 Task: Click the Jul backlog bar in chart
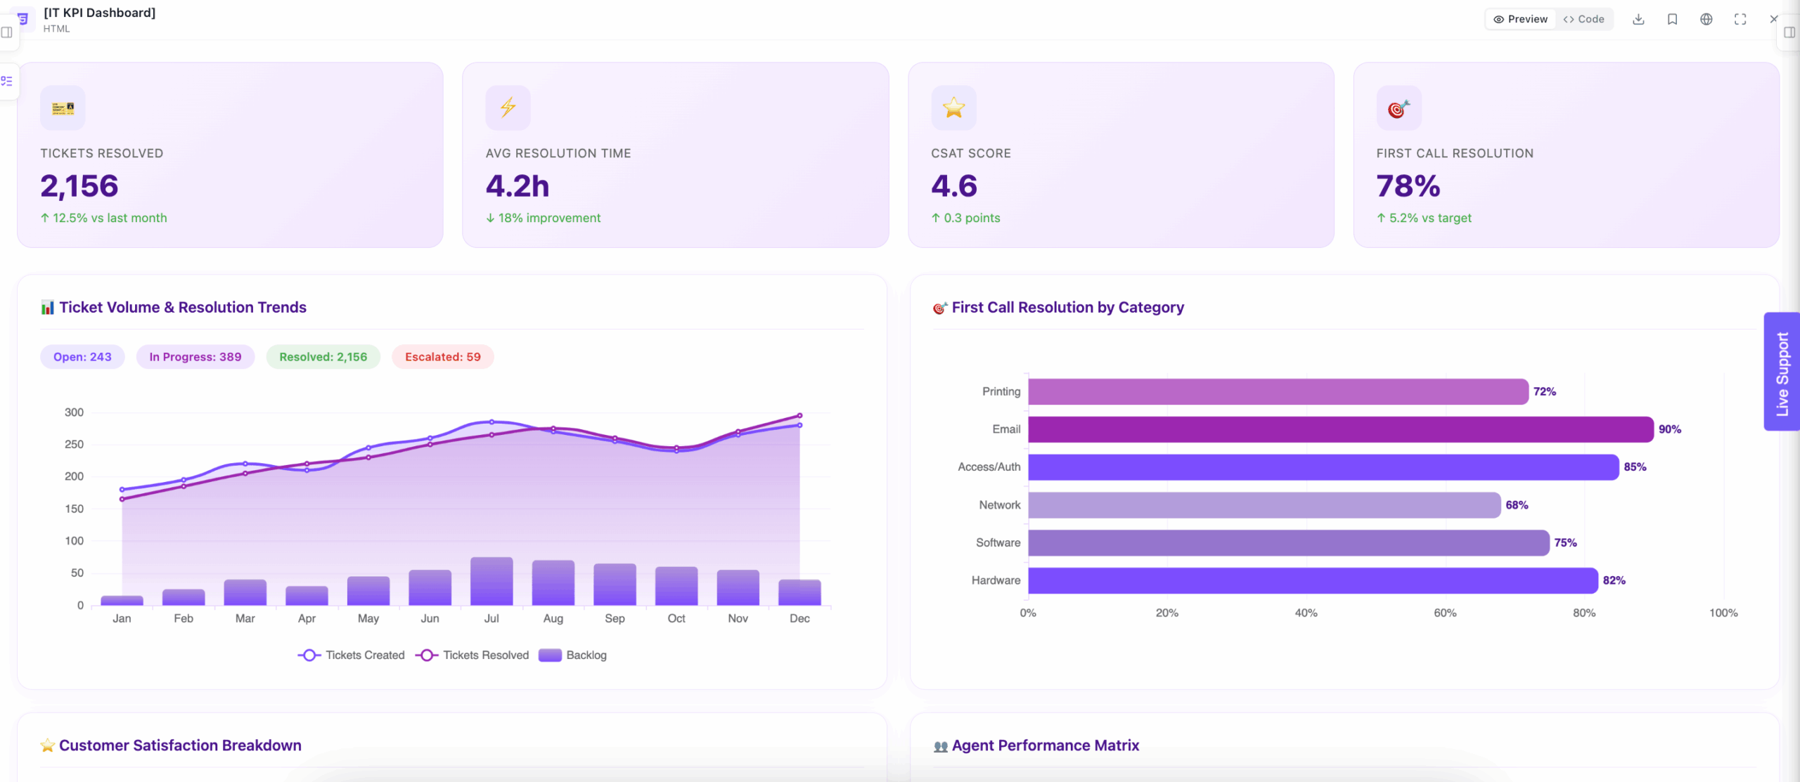(491, 581)
